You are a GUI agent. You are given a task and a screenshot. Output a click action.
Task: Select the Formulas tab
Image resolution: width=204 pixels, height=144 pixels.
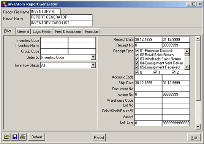click(x=92, y=31)
